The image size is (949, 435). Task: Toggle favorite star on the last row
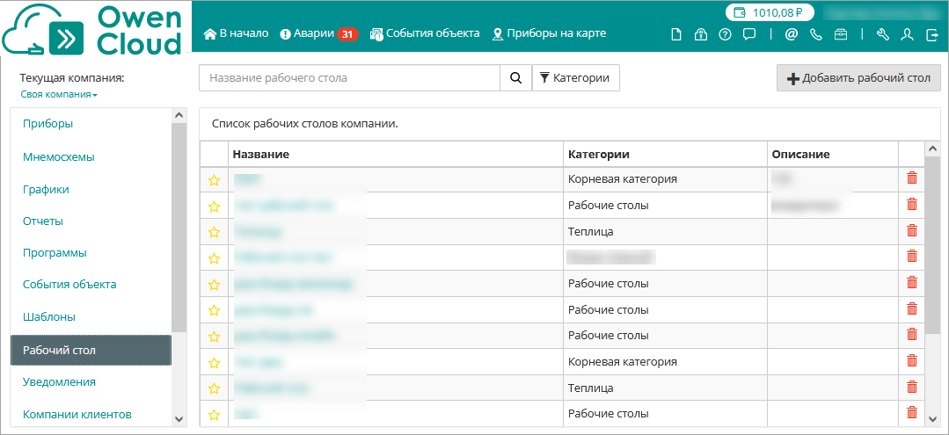[214, 414]
